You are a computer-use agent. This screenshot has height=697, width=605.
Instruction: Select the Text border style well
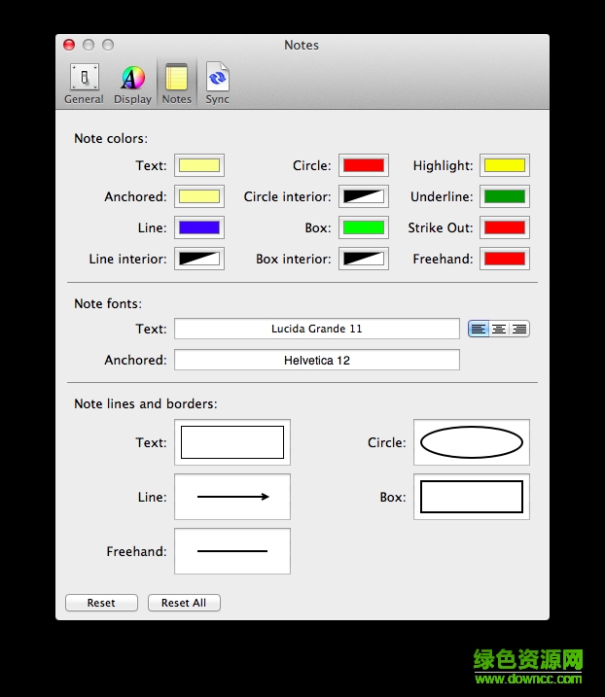tap(232, 442)
